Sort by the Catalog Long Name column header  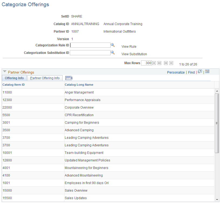79,85
